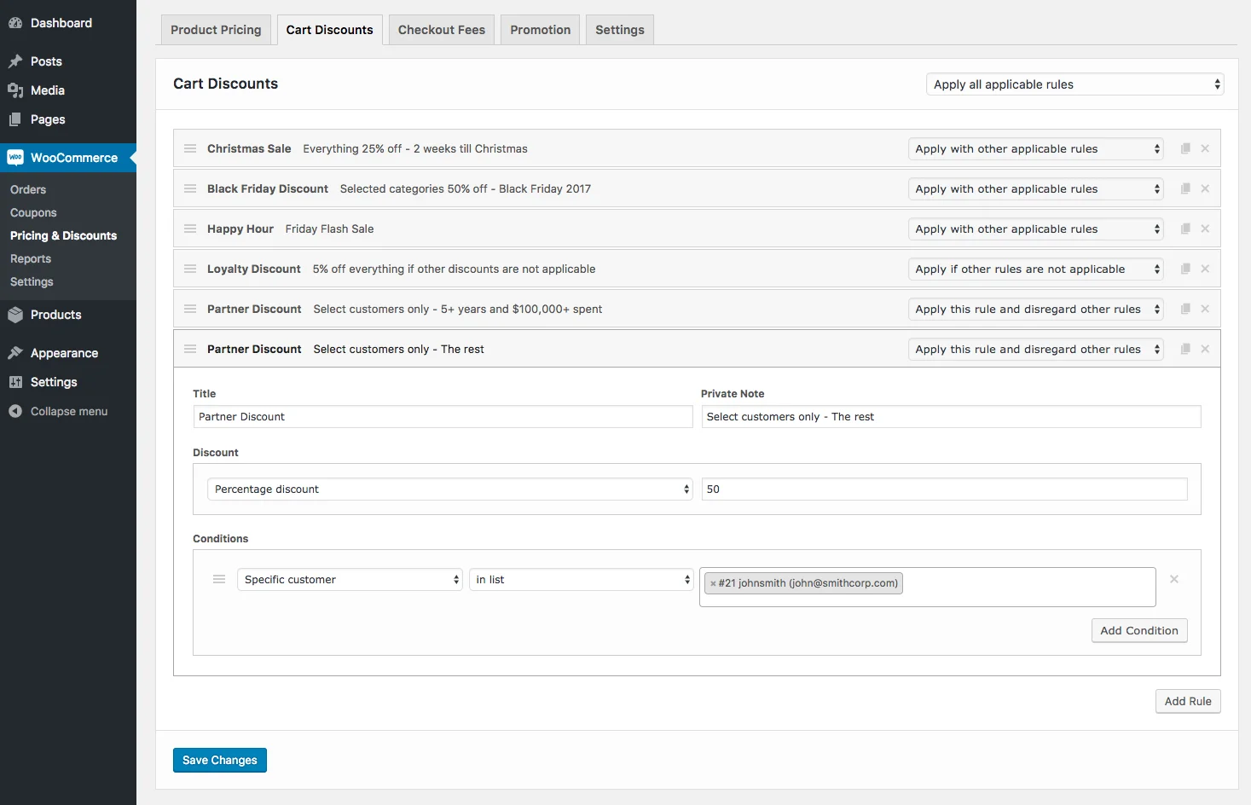Image resolution: width=1251 pixels, height=805 pixels.
Task: Change the Loyalty Discount apply mode dropdown
Action: [x=1035, y=269]
